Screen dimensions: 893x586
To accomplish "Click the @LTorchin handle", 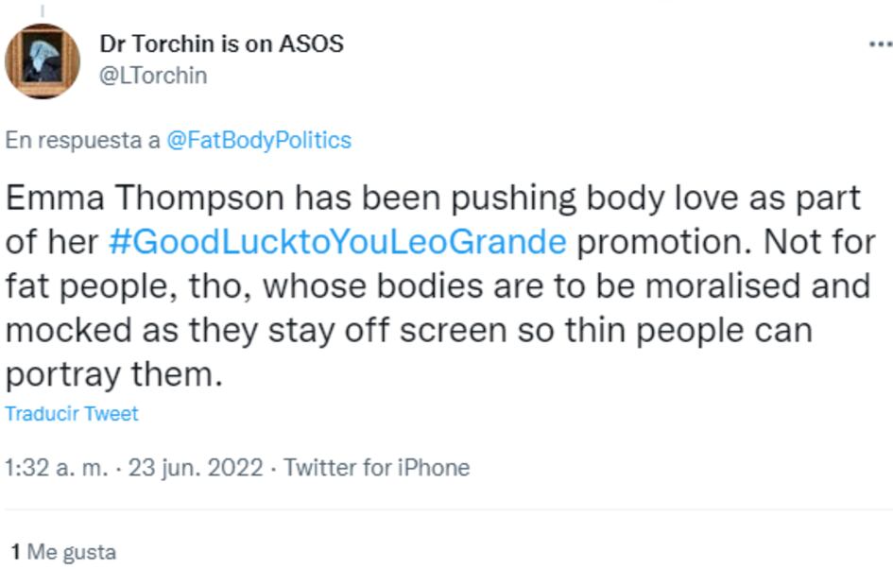I will point(152,76).
